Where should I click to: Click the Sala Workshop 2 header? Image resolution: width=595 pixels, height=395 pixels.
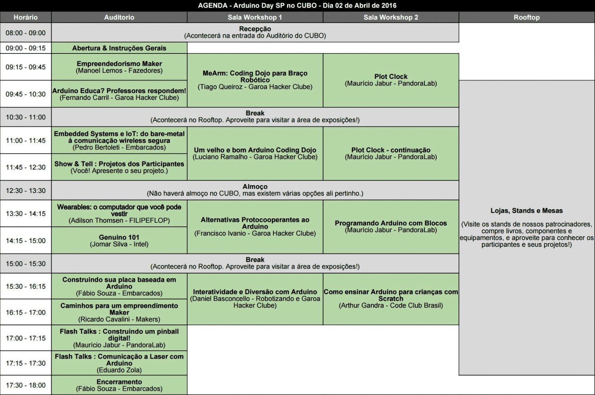(x=391, y=17)
